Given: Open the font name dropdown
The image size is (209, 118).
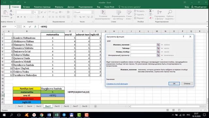Looking at the screenshot, I should coord(32,12).
